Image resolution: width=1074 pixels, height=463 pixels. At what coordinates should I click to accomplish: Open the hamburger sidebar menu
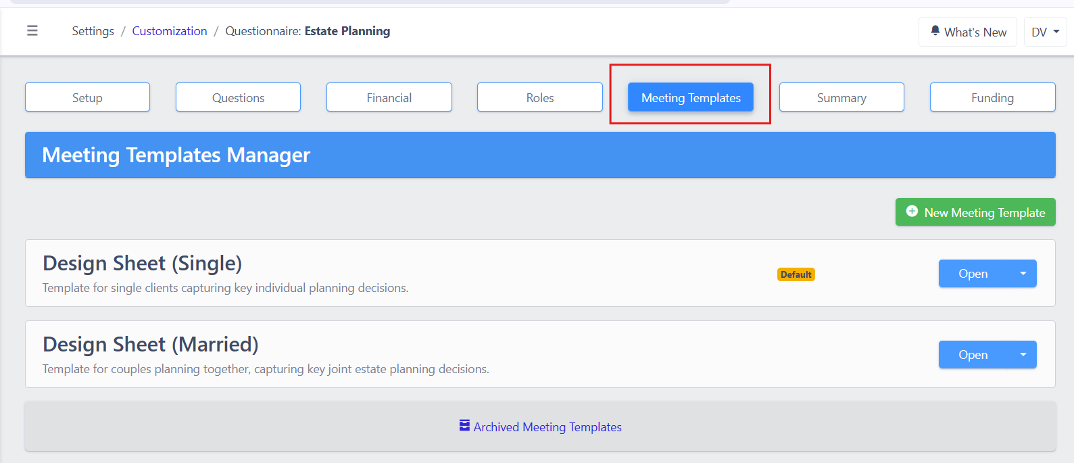pos(32,30)
